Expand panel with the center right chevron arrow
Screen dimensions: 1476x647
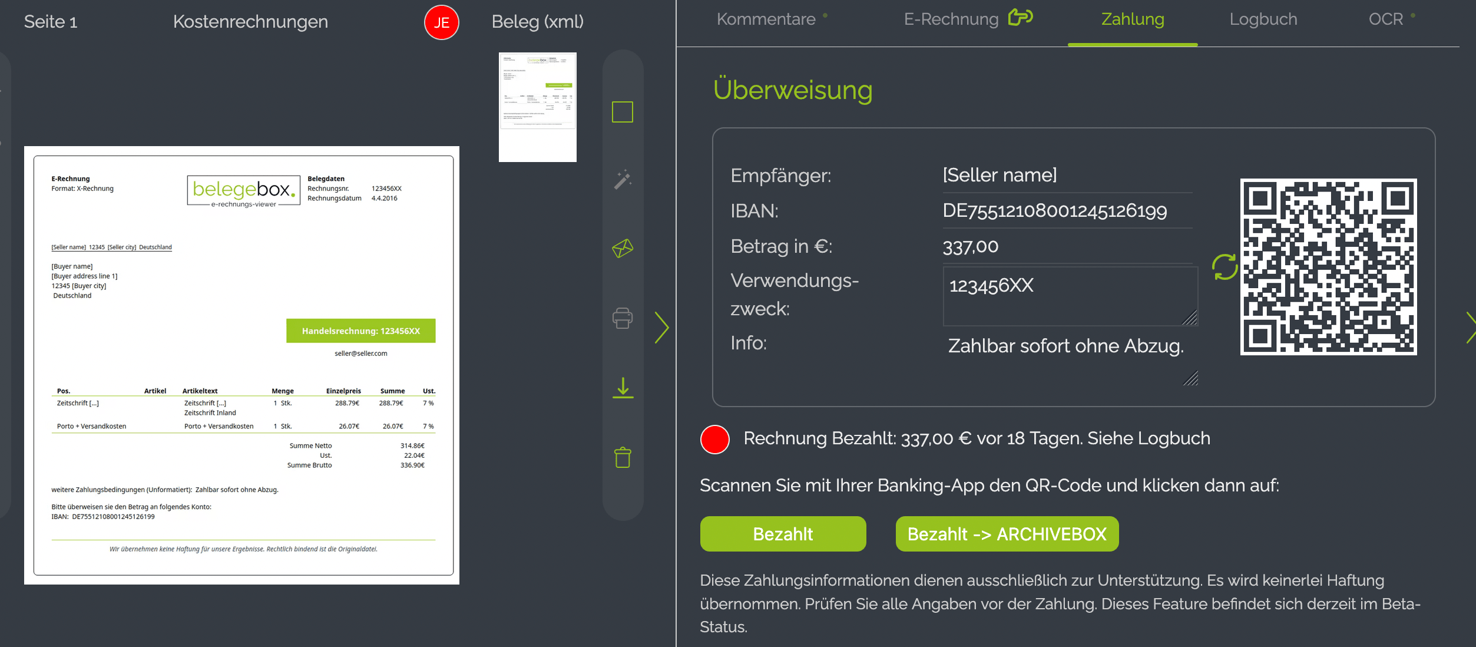point(662,328)
